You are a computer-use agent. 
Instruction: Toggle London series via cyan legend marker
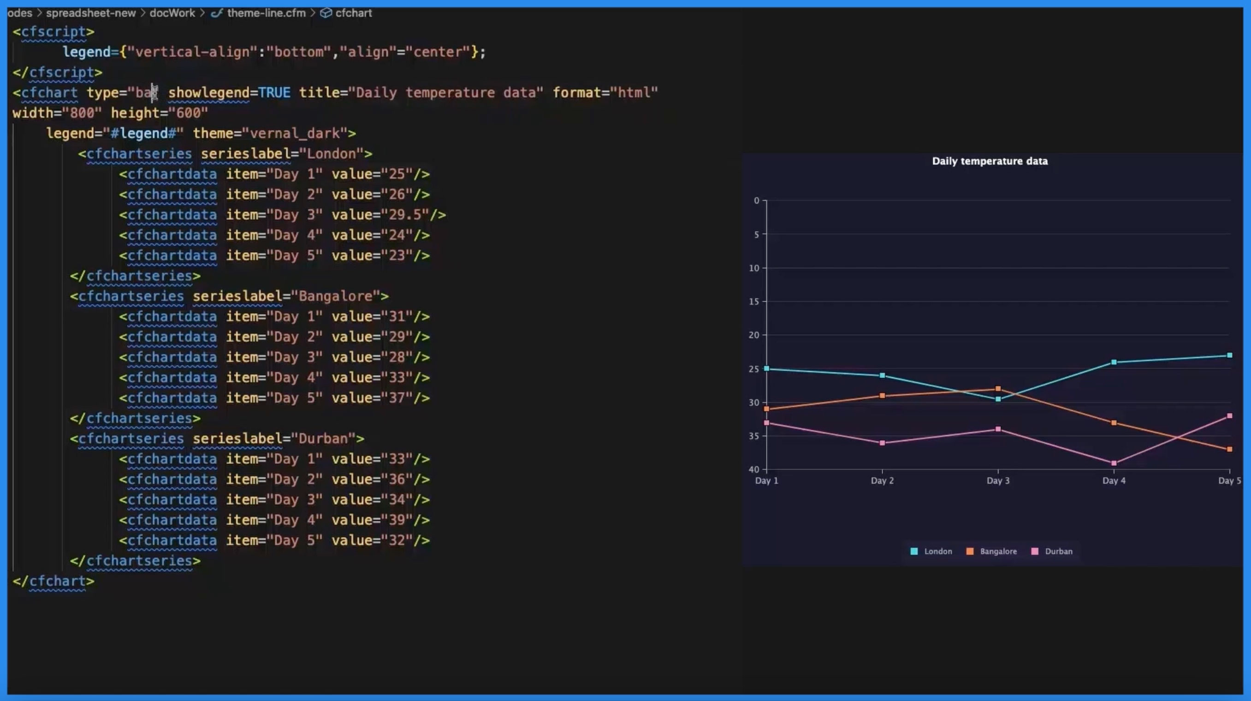(x=914, y=551)
